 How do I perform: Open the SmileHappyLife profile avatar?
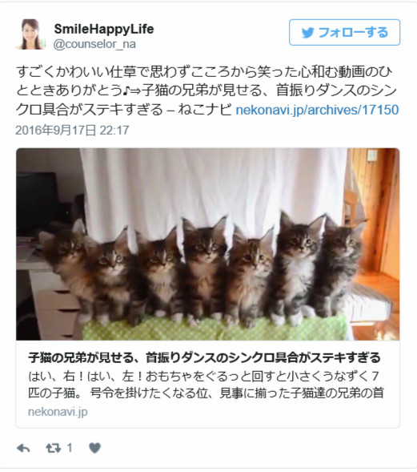30,34
